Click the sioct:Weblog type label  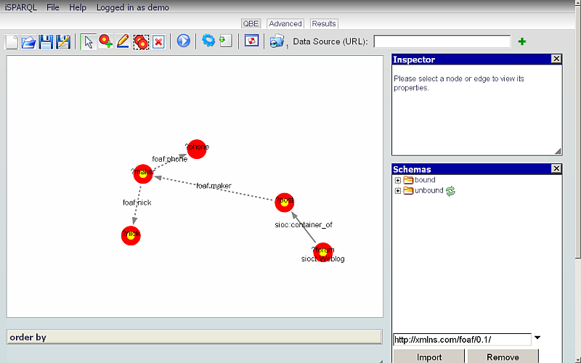[322, 258]
